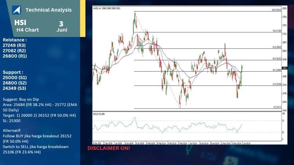
Task: Click the 7 Jan date on time axis
Action: [x=118, y=143]
